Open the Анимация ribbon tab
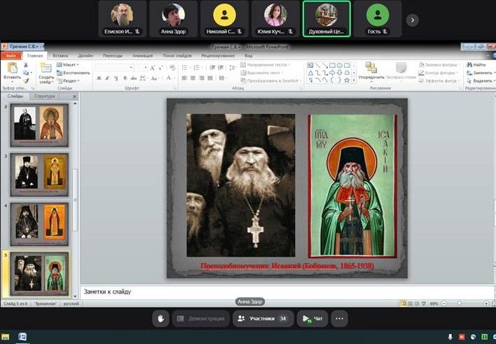Screen dimensions: 496x344 click(142, 55)
